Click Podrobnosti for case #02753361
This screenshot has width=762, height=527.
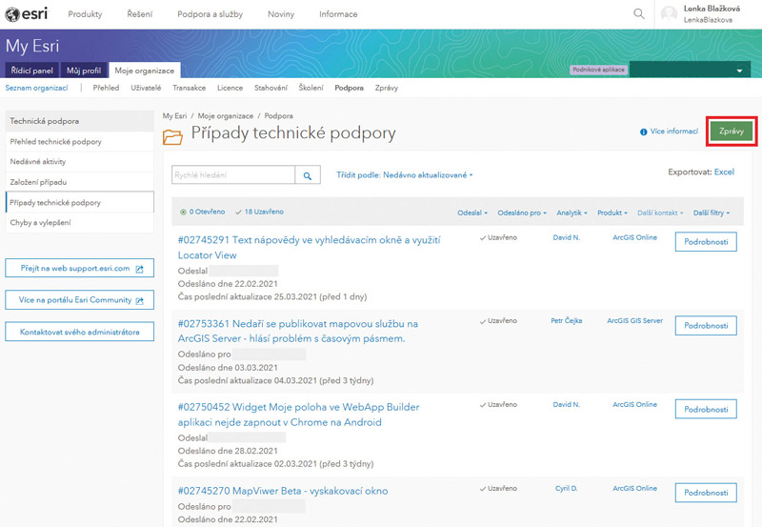706,326
